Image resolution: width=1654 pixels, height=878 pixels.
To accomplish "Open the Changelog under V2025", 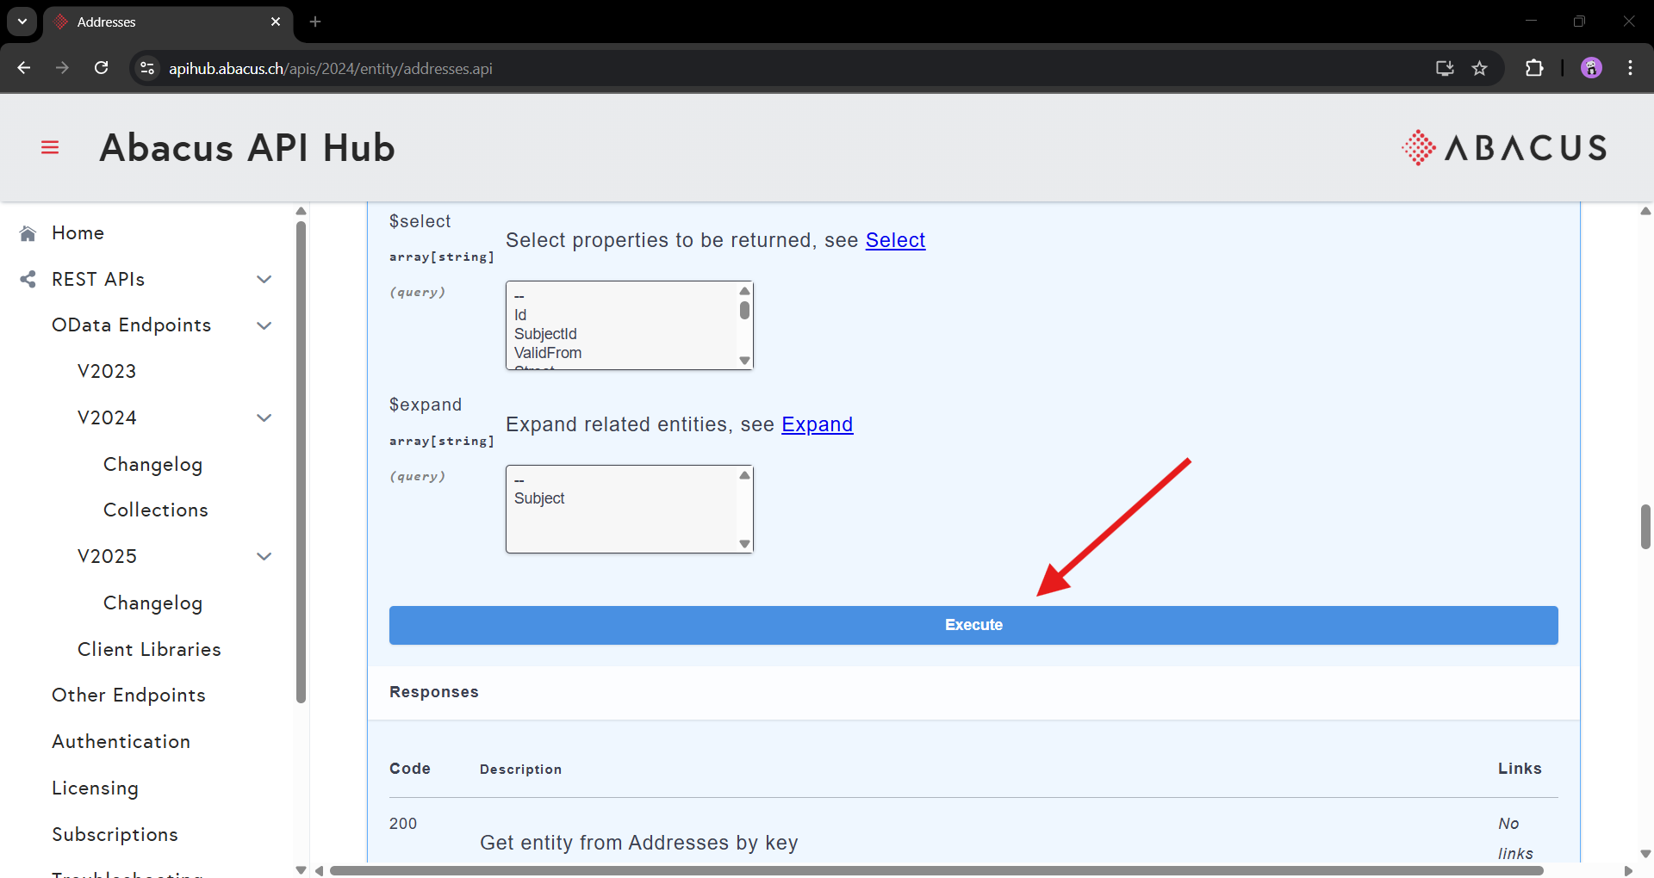I will 152,603.
